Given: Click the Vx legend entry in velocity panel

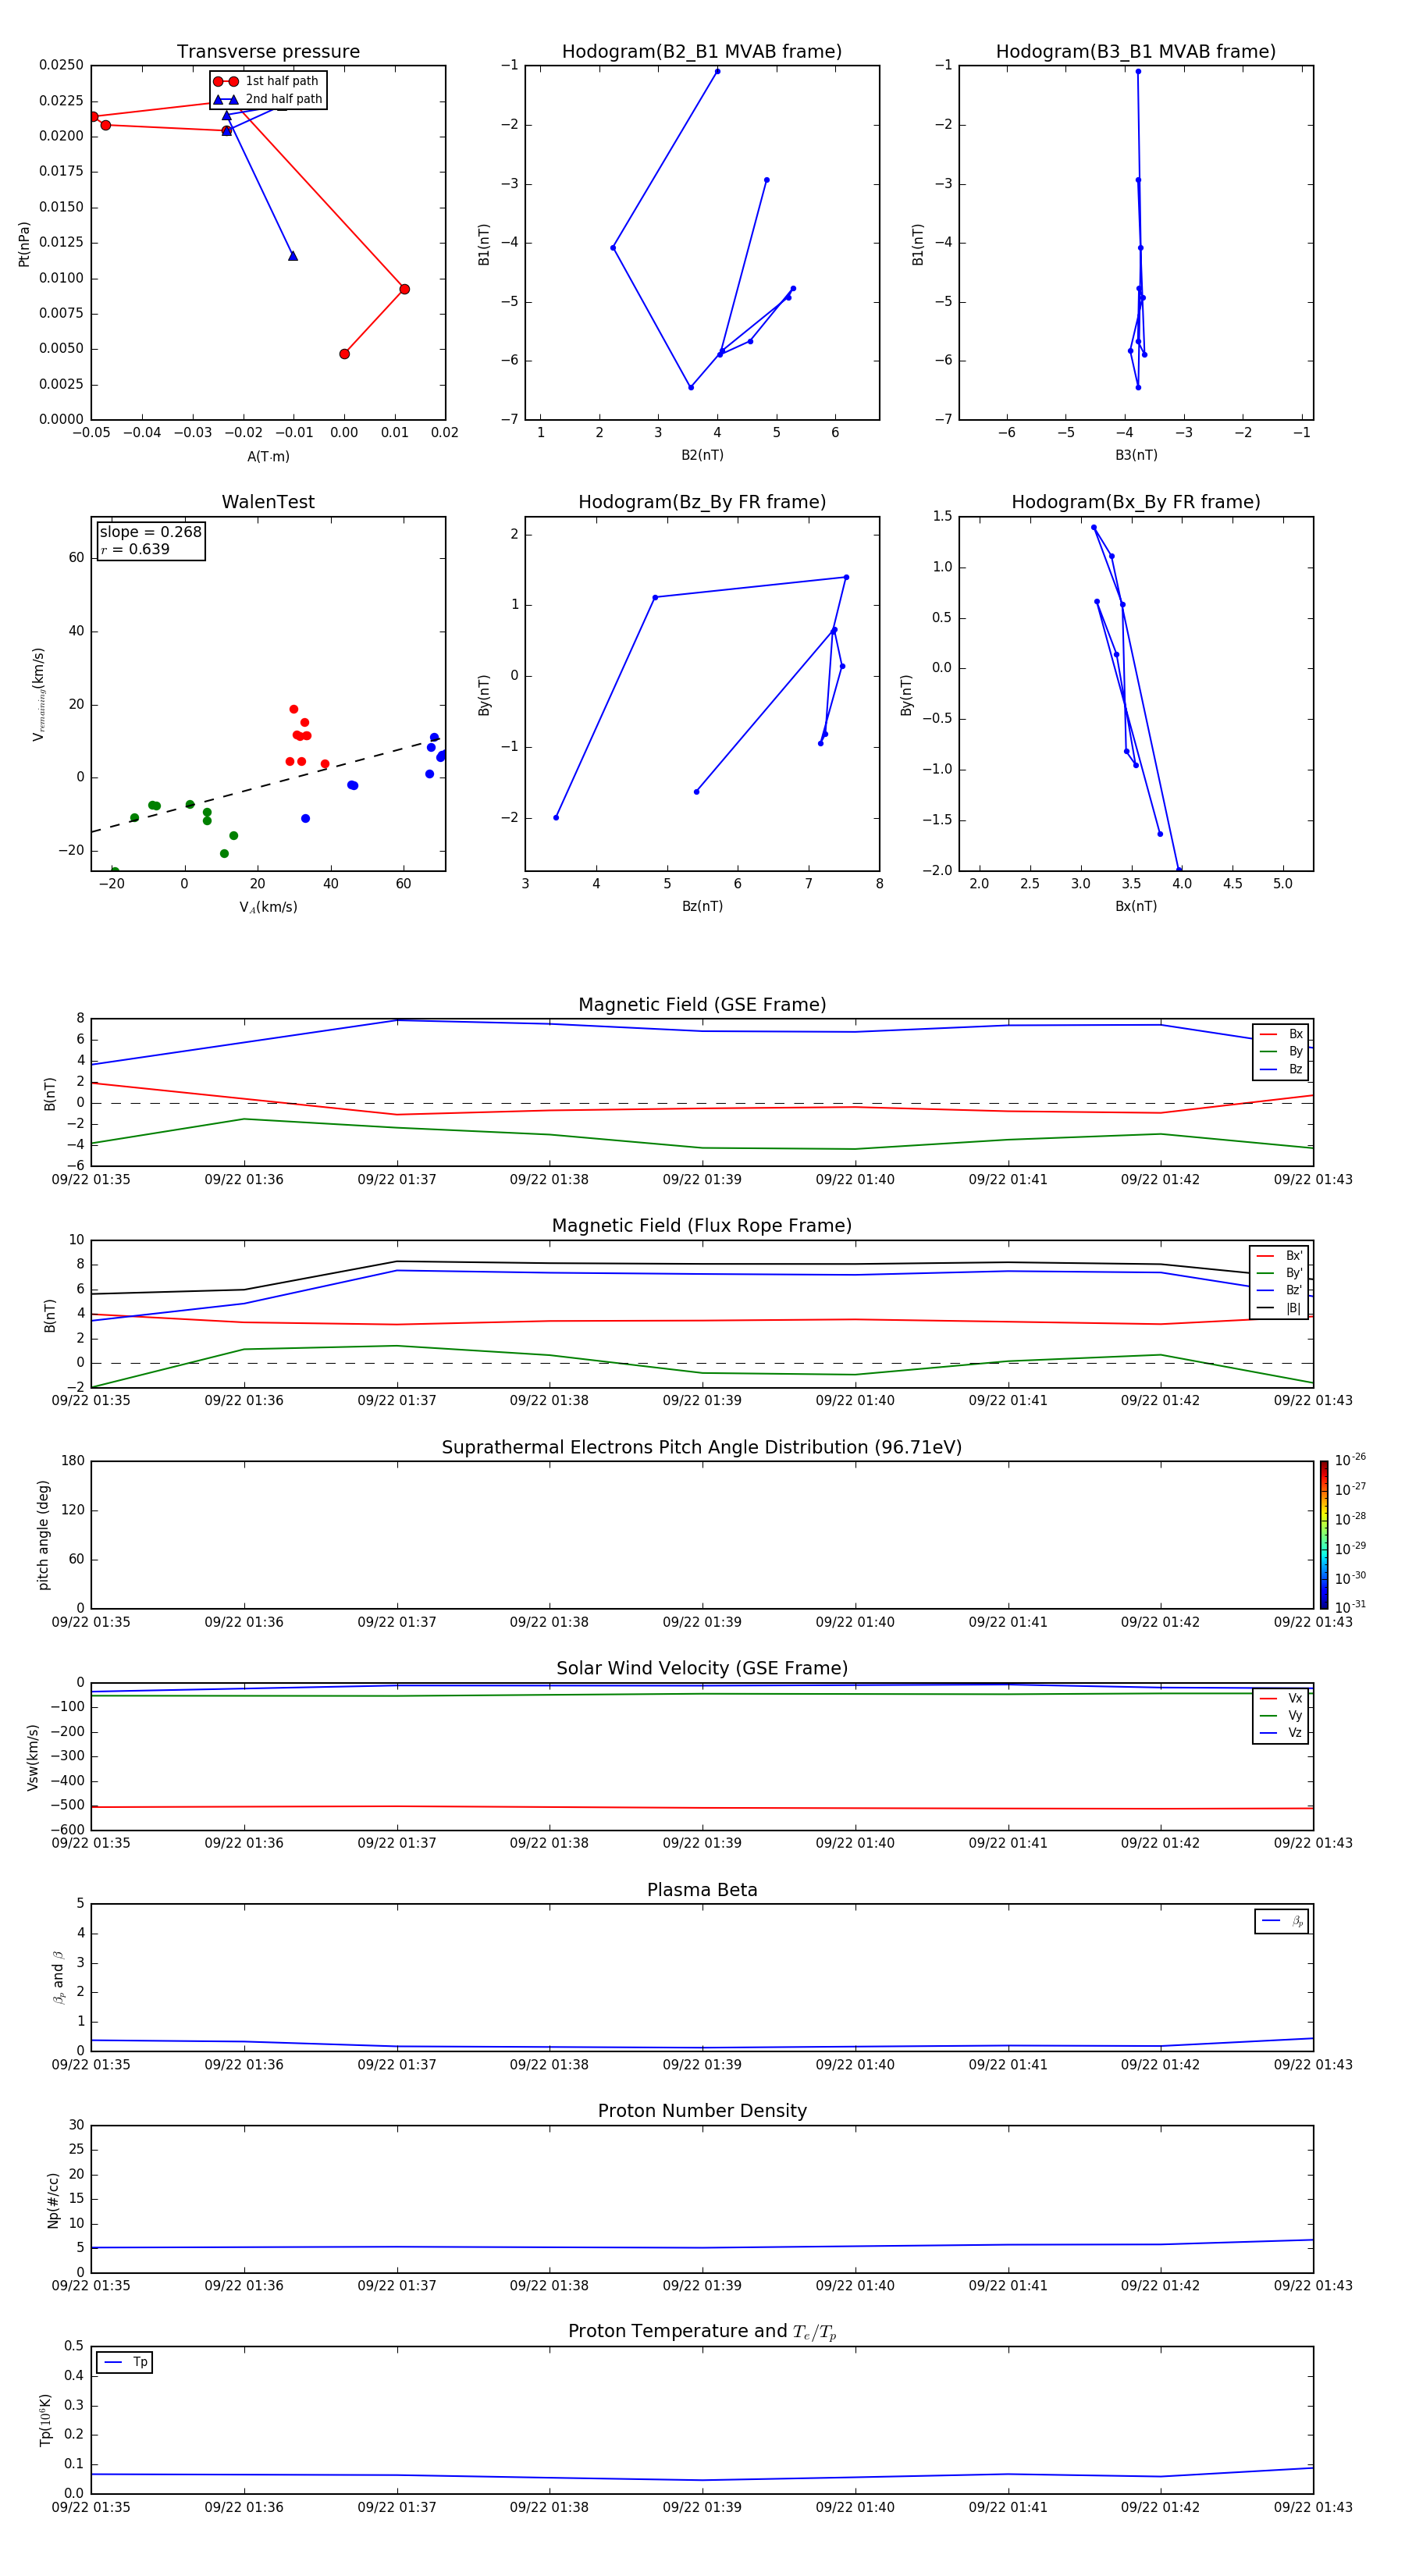Looking at the screenshot, I should pyautogui.click(x=1281, y=1698).
